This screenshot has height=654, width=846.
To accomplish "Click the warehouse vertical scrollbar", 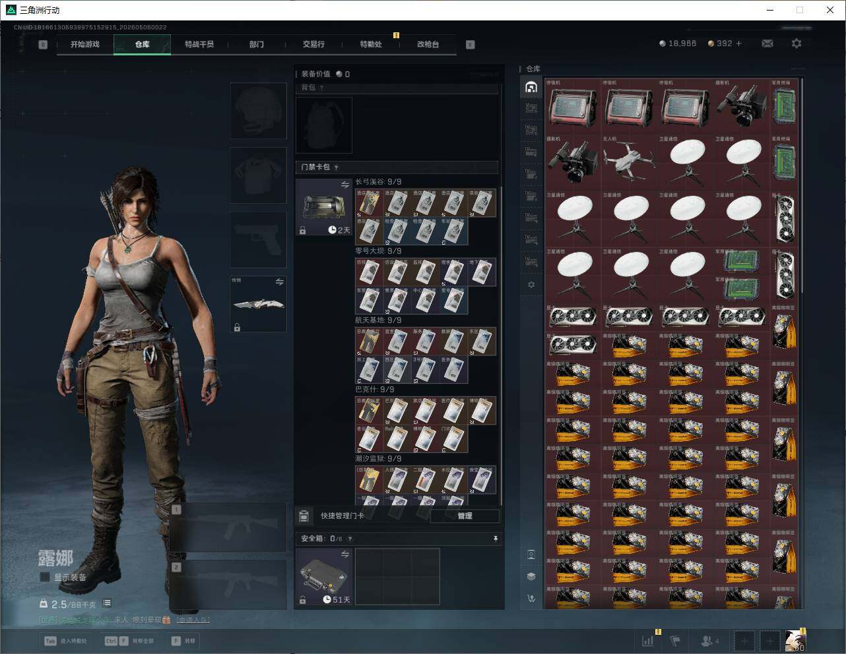I will 802,186.
